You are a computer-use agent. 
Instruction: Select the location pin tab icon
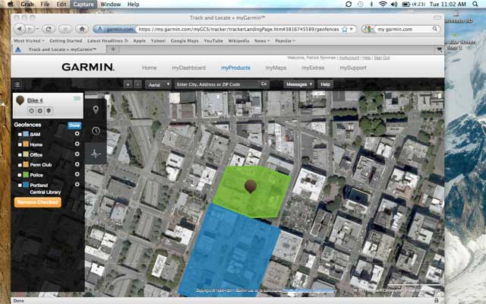[96, 109]
